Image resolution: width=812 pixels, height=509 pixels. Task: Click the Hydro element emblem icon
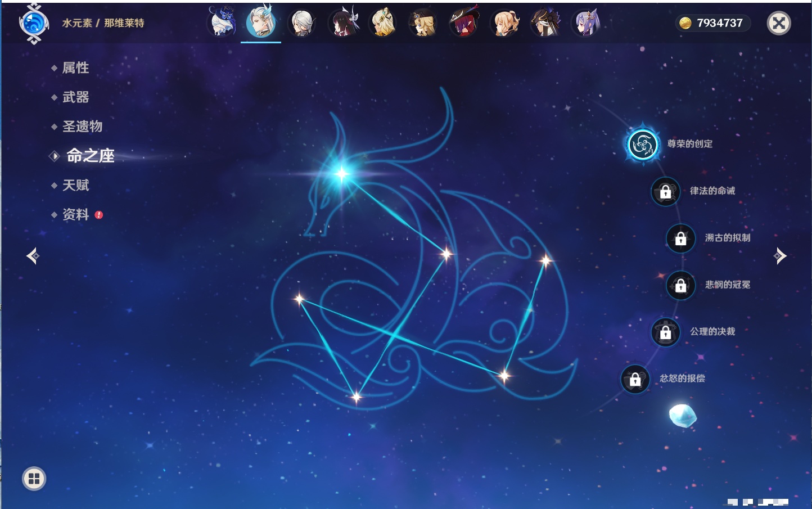[34, 24]
